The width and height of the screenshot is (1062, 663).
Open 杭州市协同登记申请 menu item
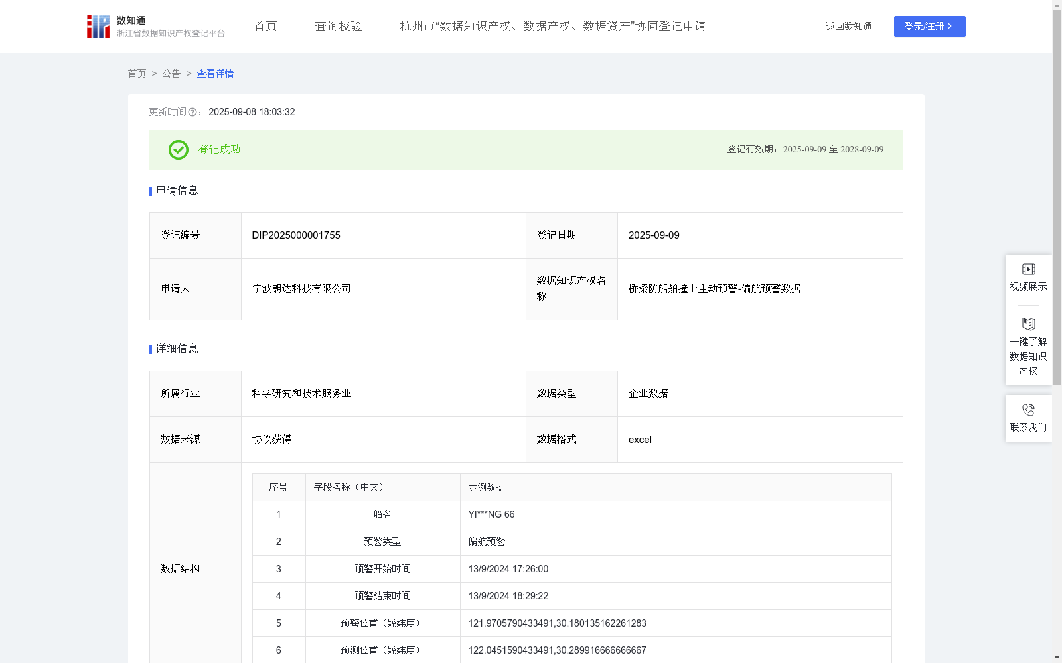coord(553,27)
